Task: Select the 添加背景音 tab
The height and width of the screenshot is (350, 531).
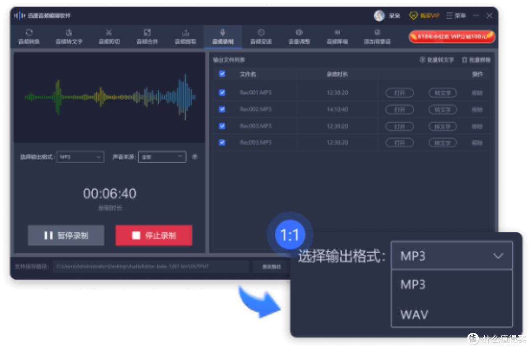Action: (377, 36)
